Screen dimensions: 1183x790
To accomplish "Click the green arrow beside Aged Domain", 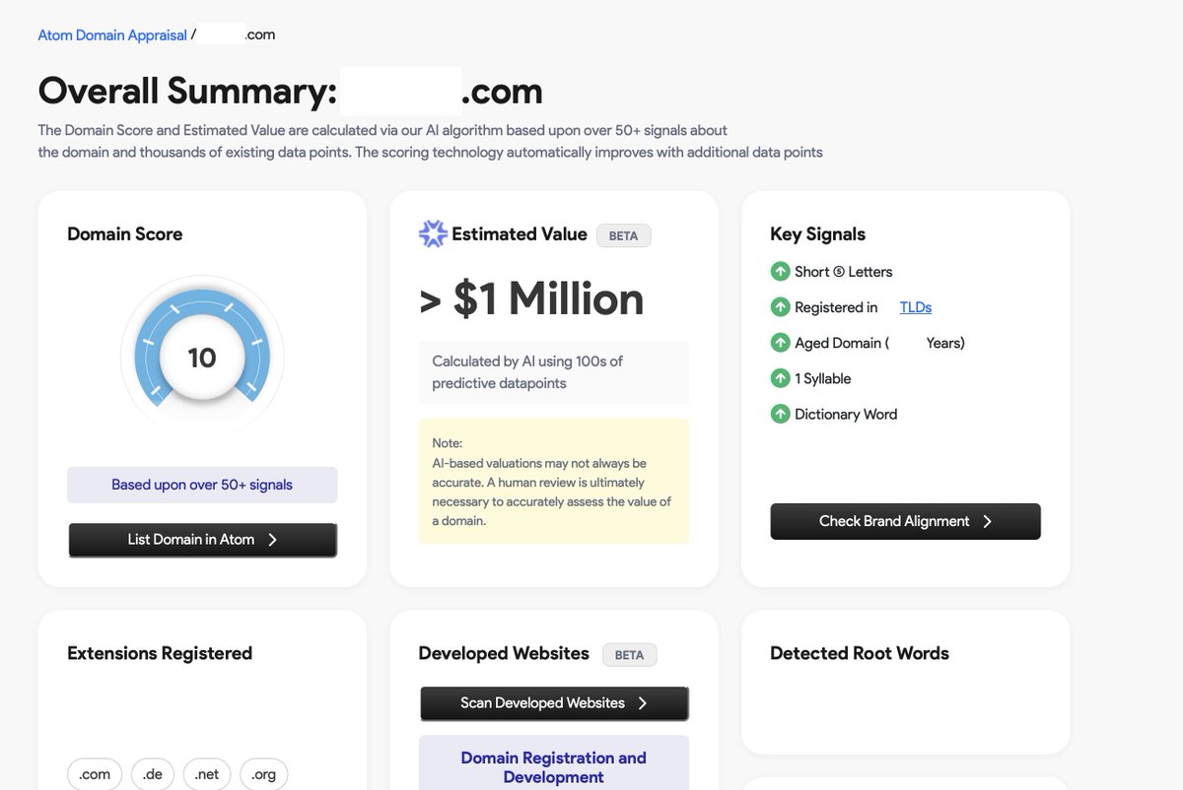I will point(780,343).
